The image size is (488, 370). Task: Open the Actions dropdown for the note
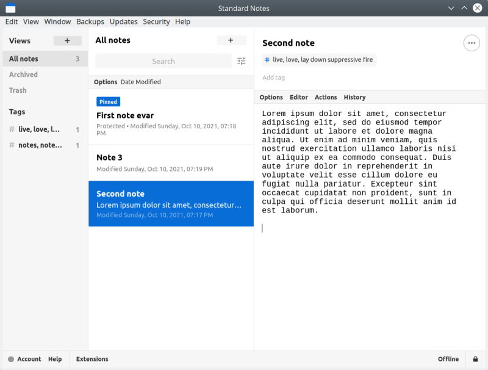click(x=326, y=97)
